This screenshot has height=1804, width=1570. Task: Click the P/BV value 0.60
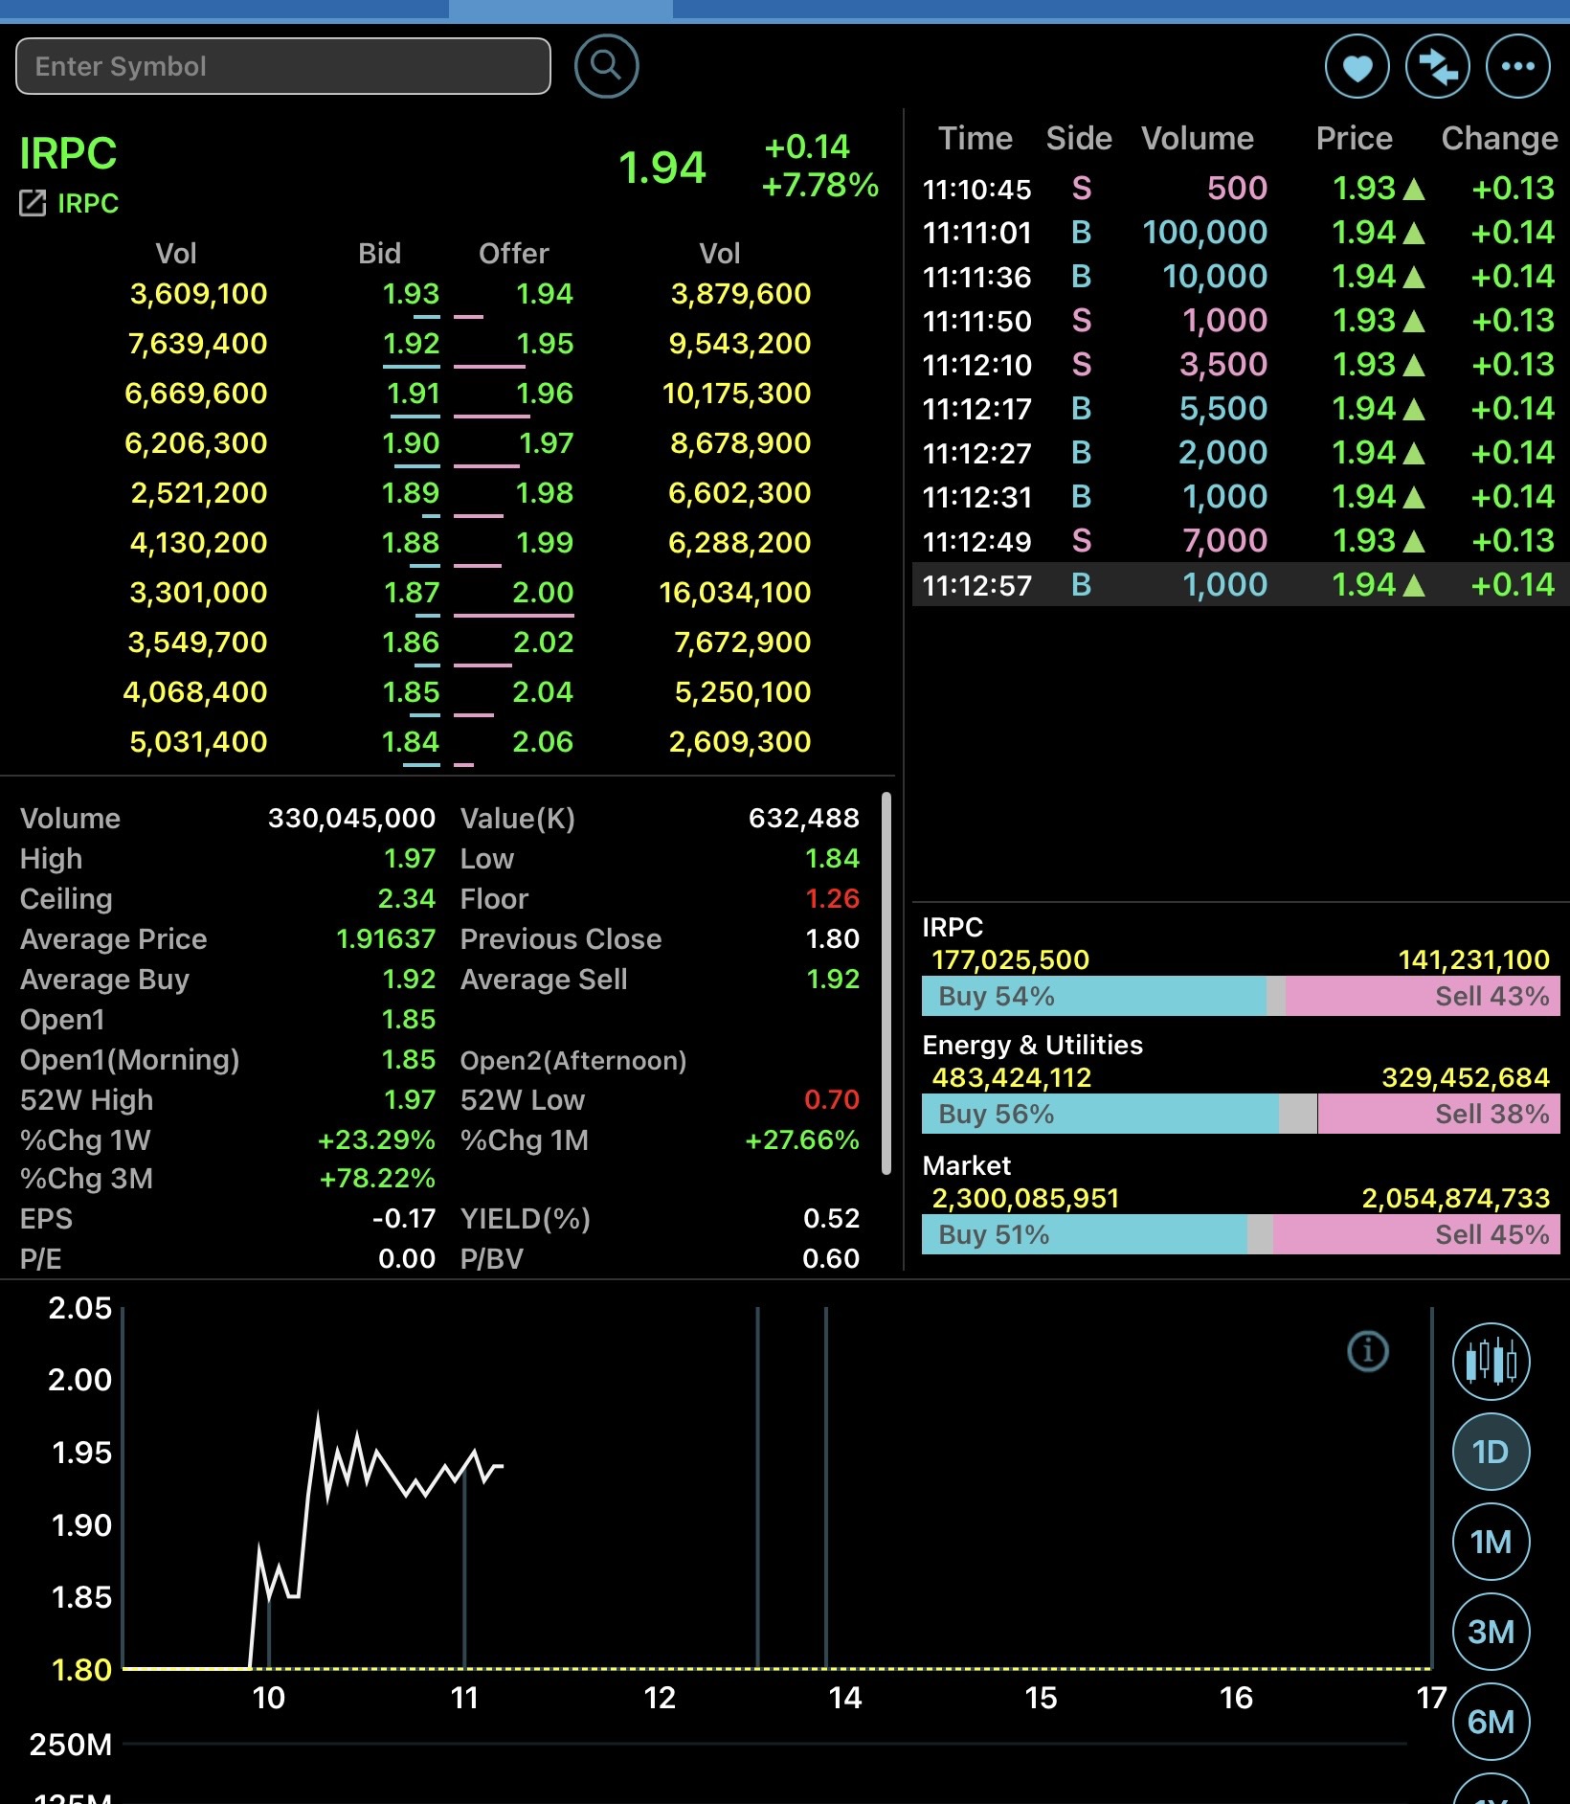point(831,1258)
